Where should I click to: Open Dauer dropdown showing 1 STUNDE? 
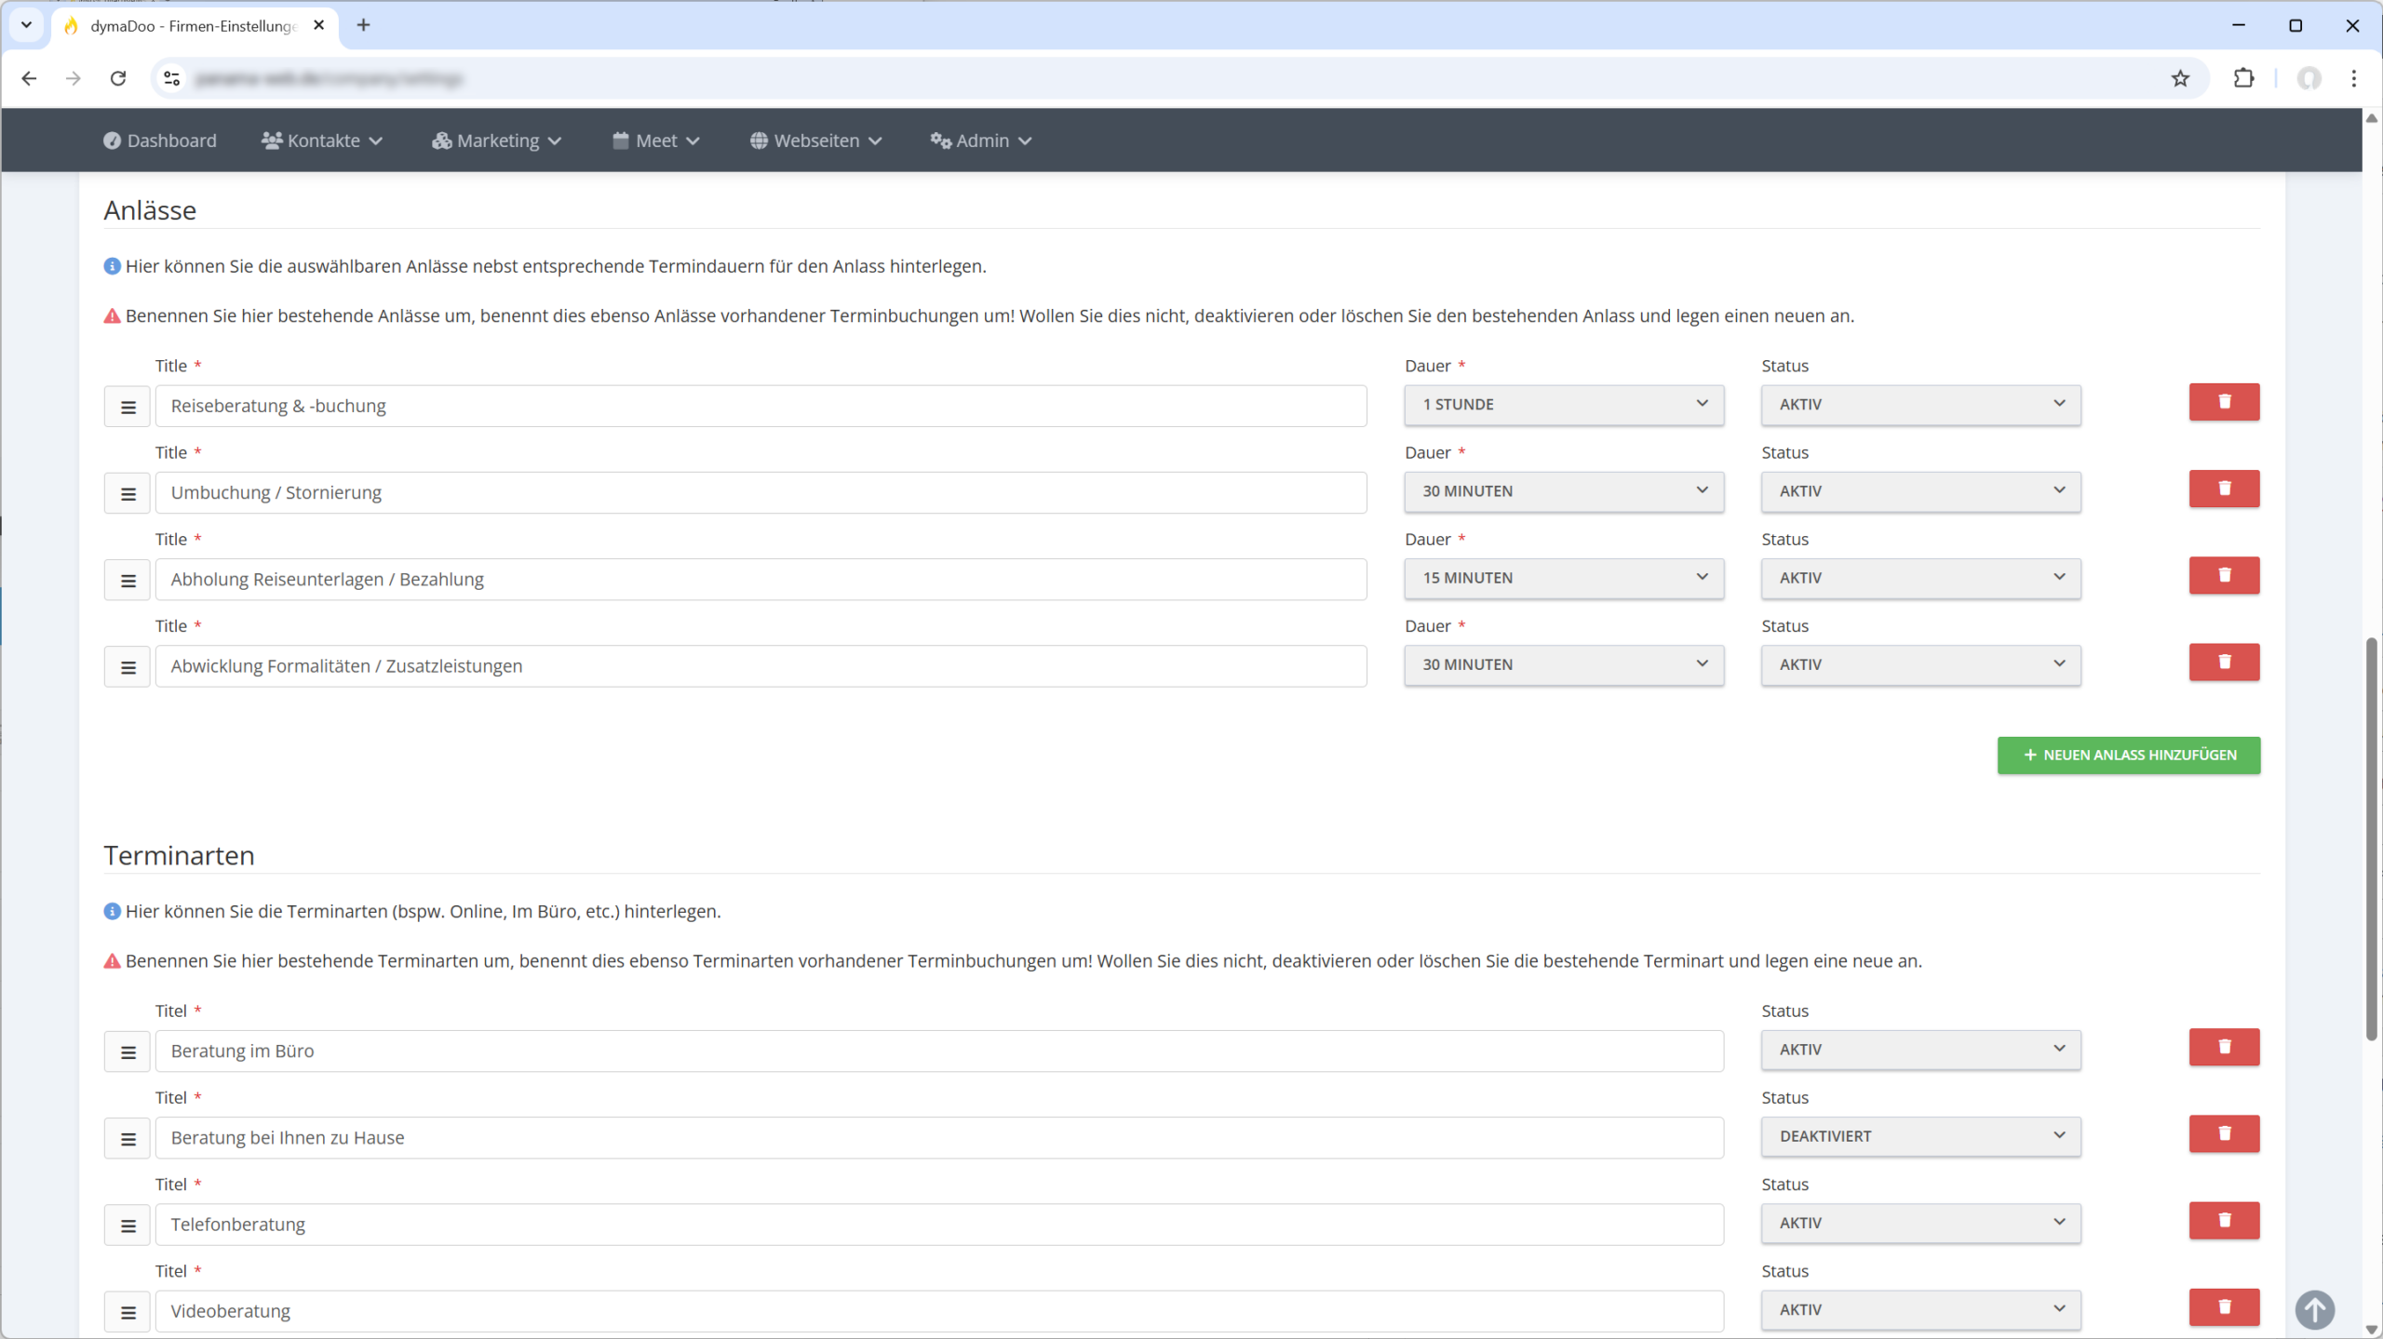pyautogui.click(x=1563, y=404)
